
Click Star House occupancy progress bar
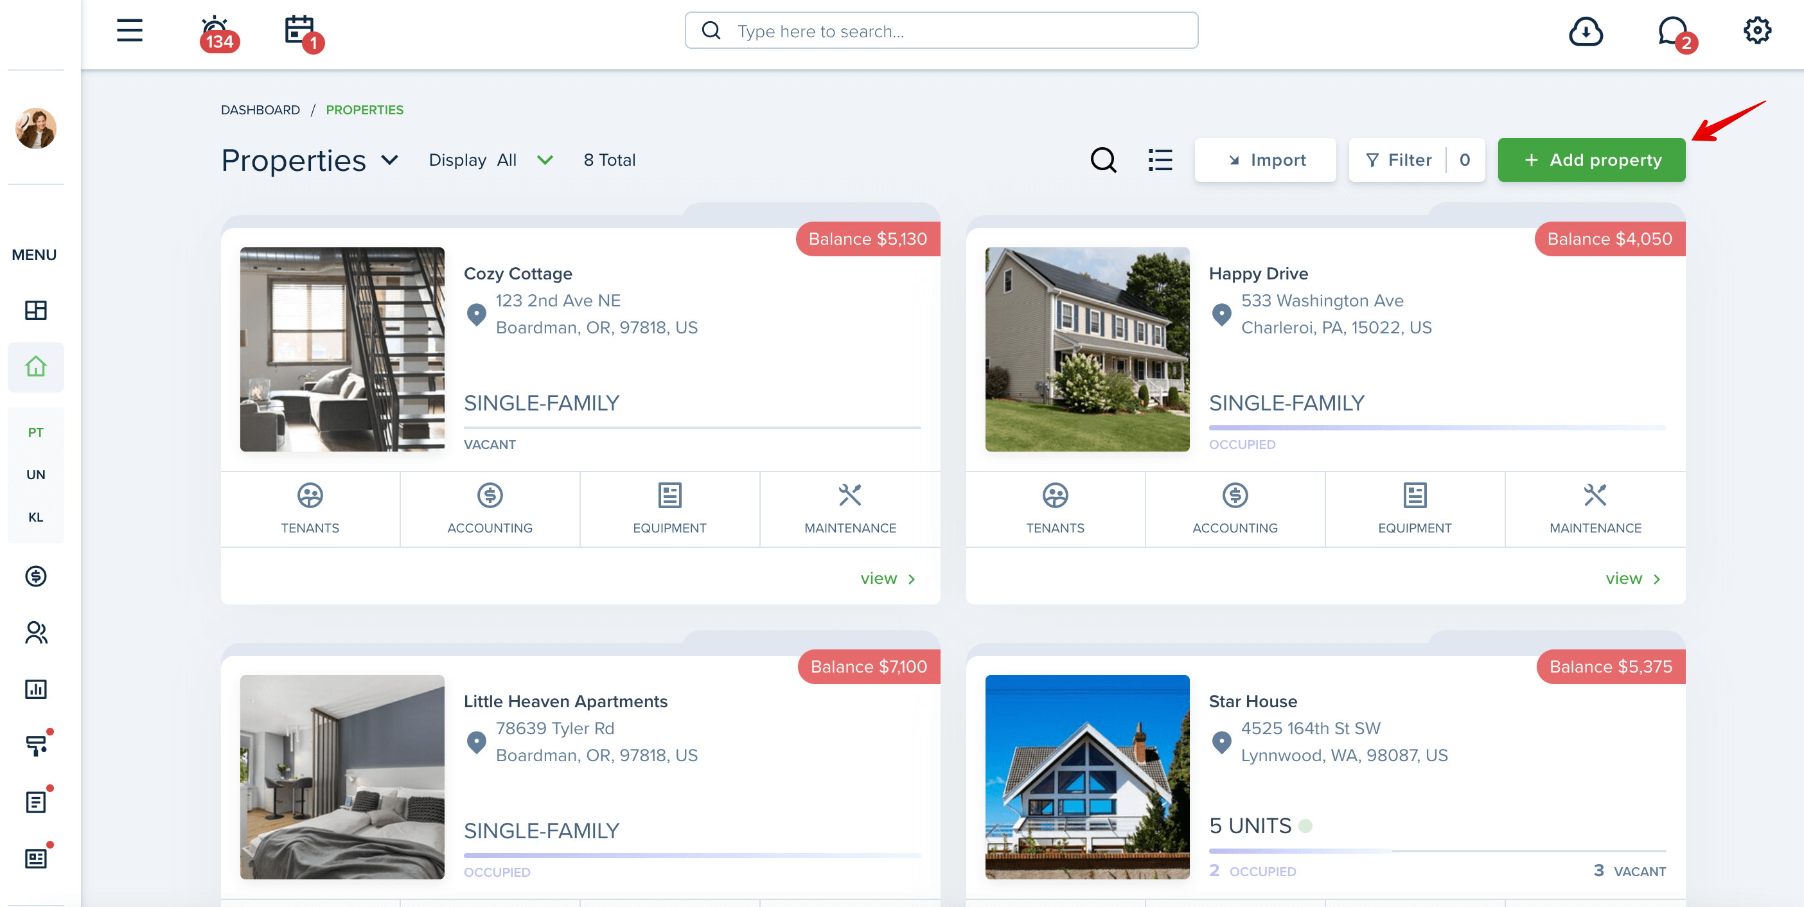[x=1437, y=851]
